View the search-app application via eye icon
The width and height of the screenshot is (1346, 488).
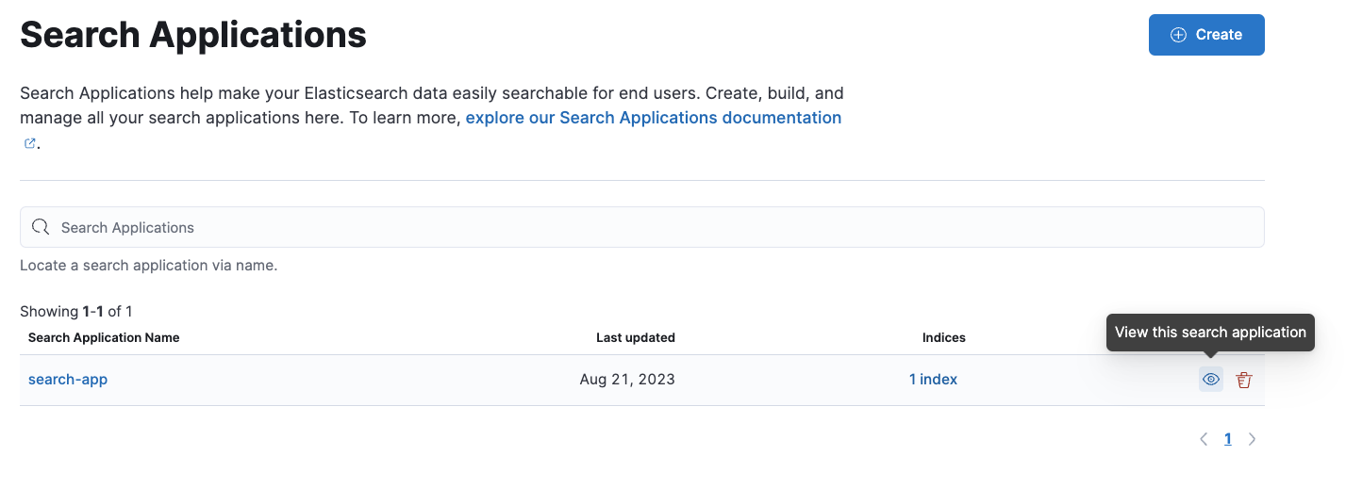(1211, 380)
